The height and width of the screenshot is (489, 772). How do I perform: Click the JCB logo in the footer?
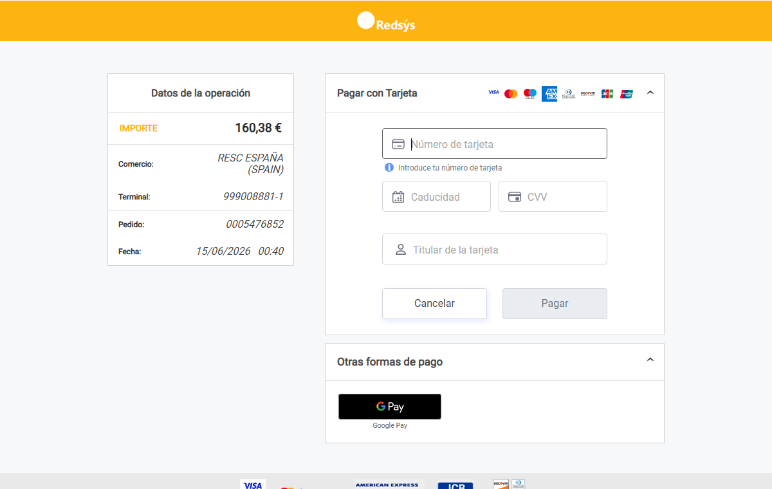click(x=455, y=486)
